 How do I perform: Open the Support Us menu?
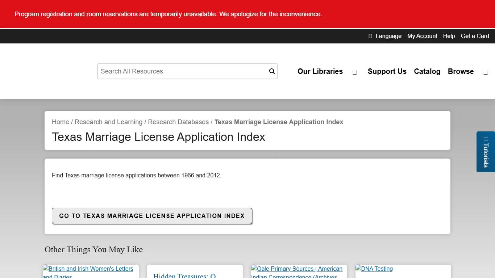click(387, 71)
